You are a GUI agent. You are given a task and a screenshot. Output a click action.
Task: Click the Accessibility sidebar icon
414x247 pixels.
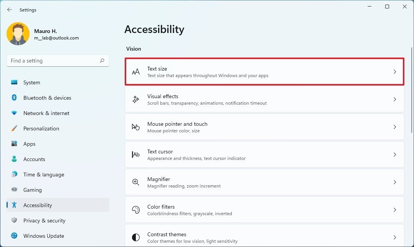pos(15,205)
